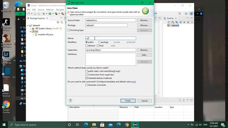Click the Search magnifier icon in Eclipse toolbar
Viewport: 228px width, 128px height.
(x=180, y=14)
